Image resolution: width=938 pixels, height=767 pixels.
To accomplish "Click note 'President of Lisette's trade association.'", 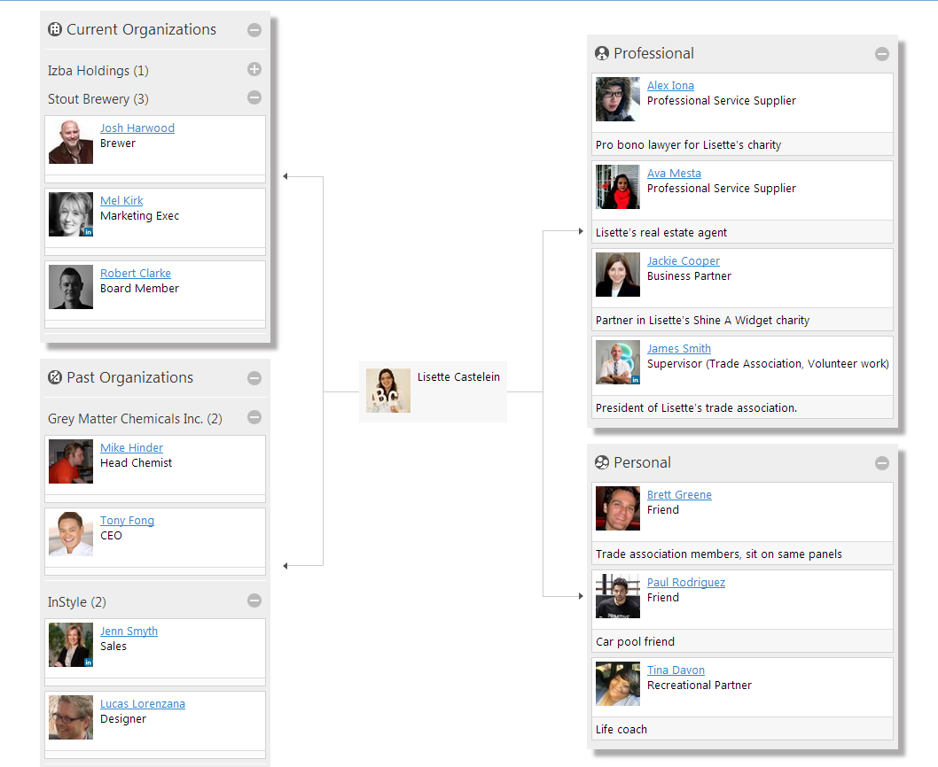I will (696, 407).
